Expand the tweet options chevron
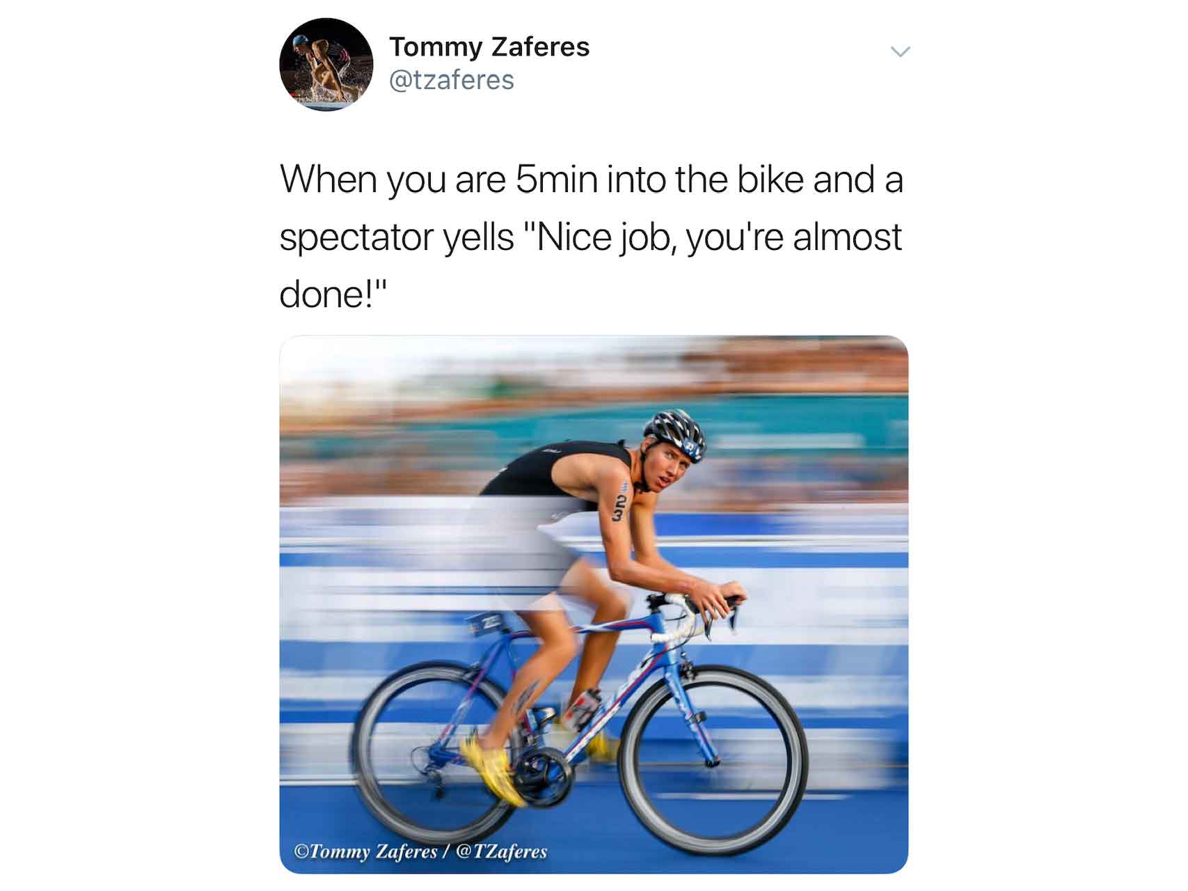Image resolution: width=1188 pixels, height=891 pixels. click(x=900, y=52)
